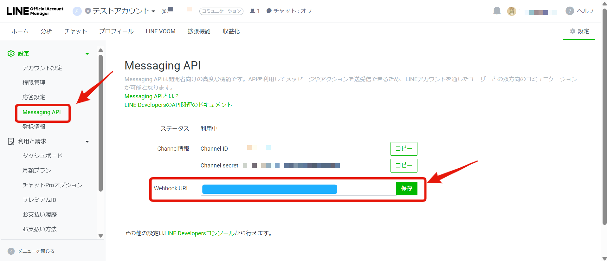Go to the ホーム tab
Image resolution: width=607 pixels, height=261 pixels.
coord(20,31)
